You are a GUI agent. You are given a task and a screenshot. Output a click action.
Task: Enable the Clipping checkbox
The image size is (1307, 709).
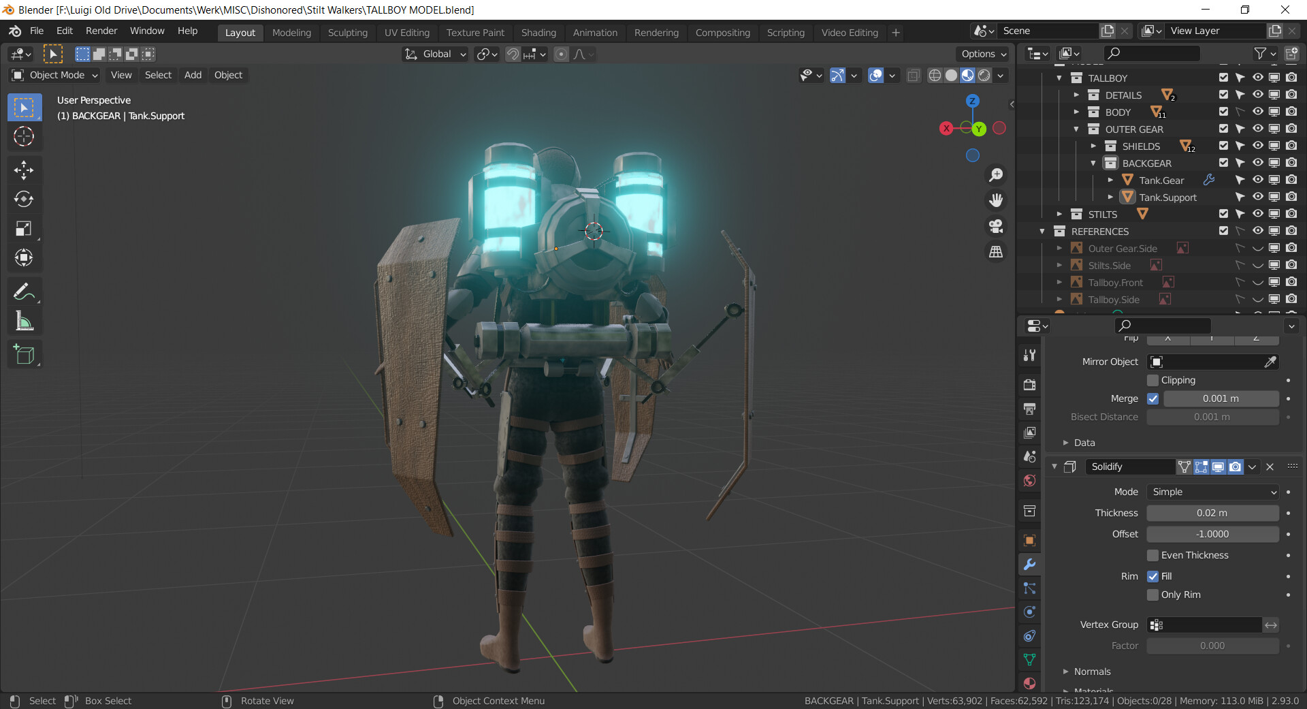tap(1153, 380)
